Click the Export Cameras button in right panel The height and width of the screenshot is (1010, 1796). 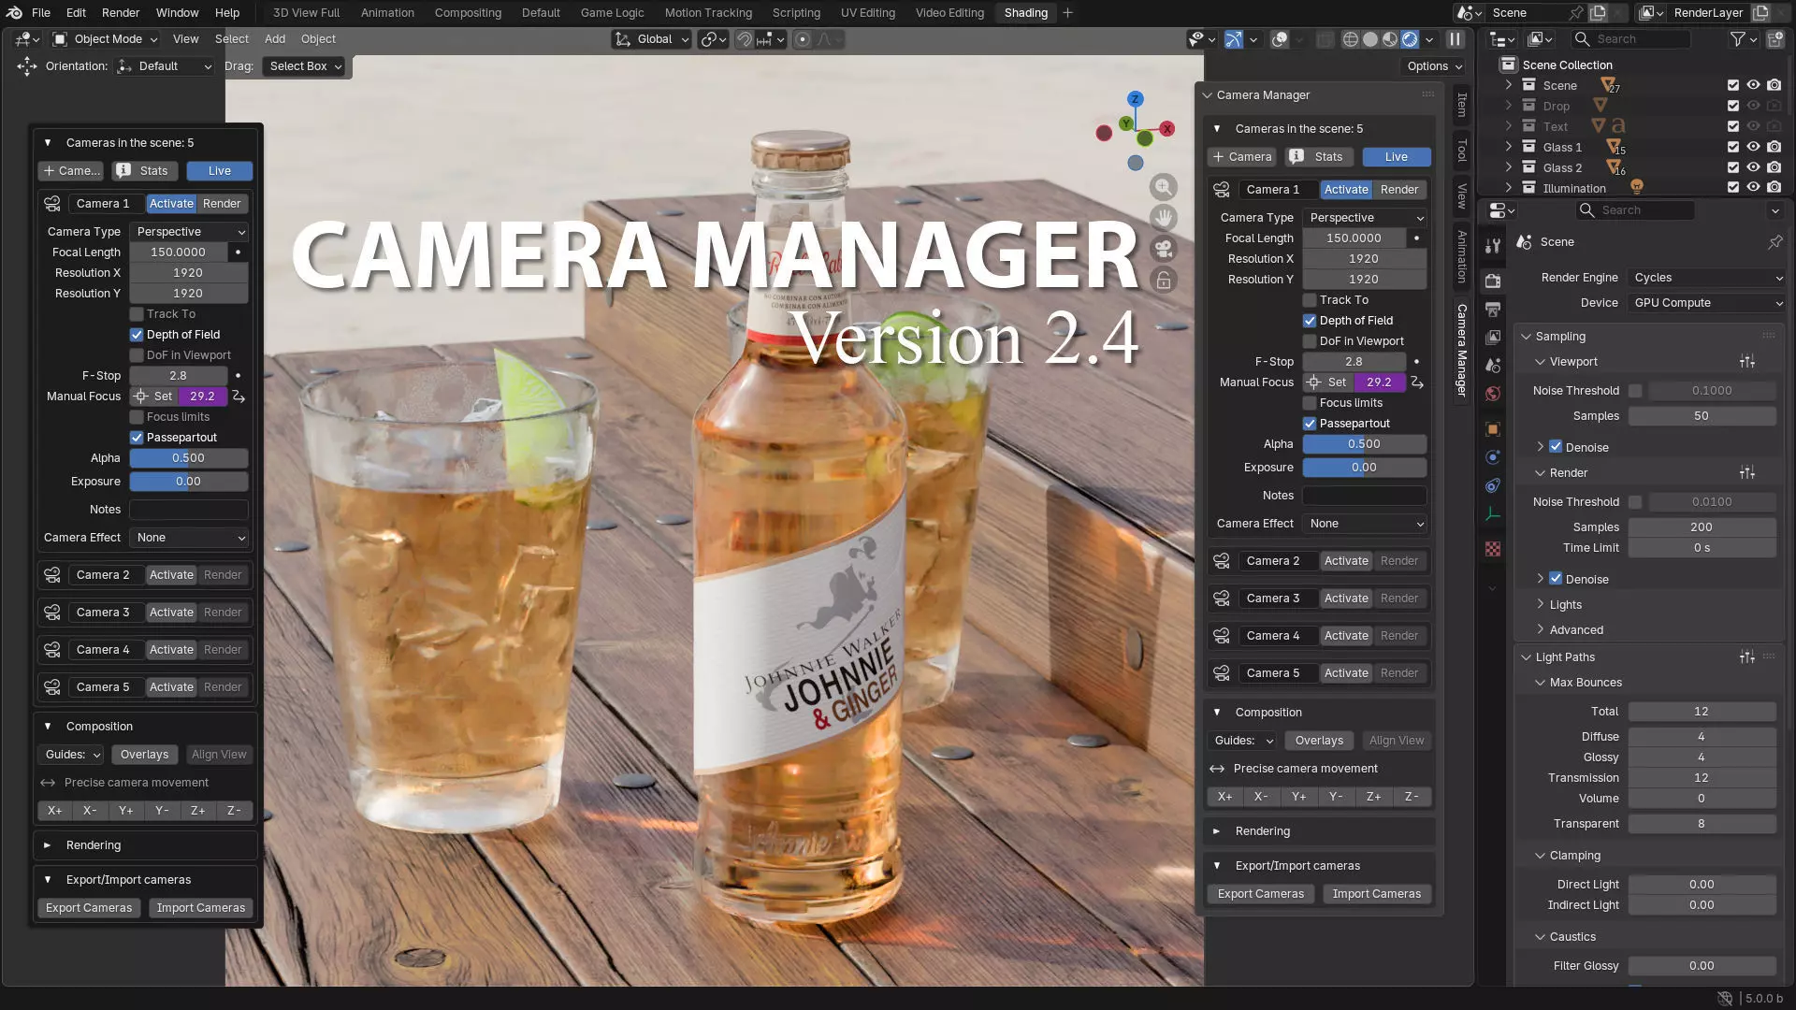click(x=1260, y=894)
